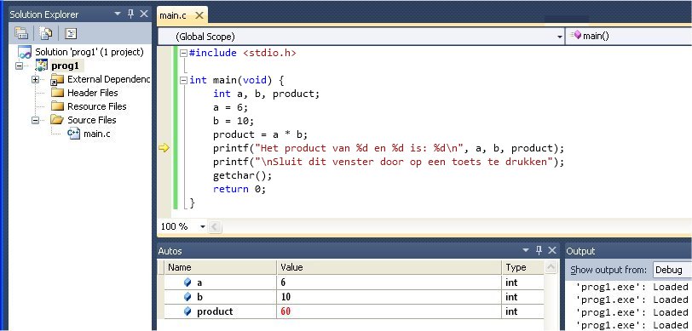This screenshot has height=331, width=692.
Task: Click the Properties icon in Solution Explorer toolbar
Action: 20,33
